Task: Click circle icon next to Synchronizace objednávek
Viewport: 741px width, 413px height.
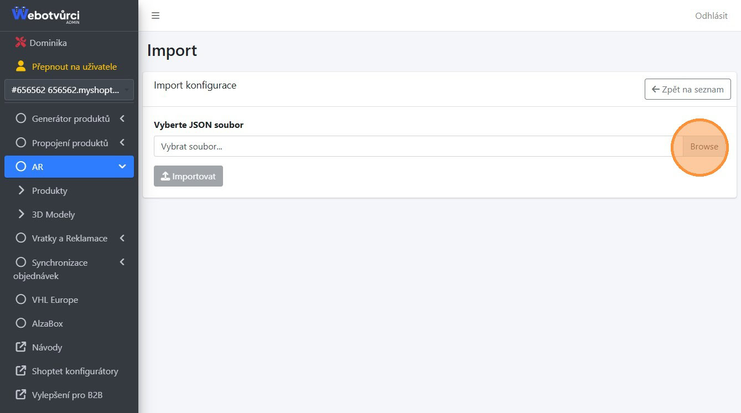Action: [x=21, y=262]
